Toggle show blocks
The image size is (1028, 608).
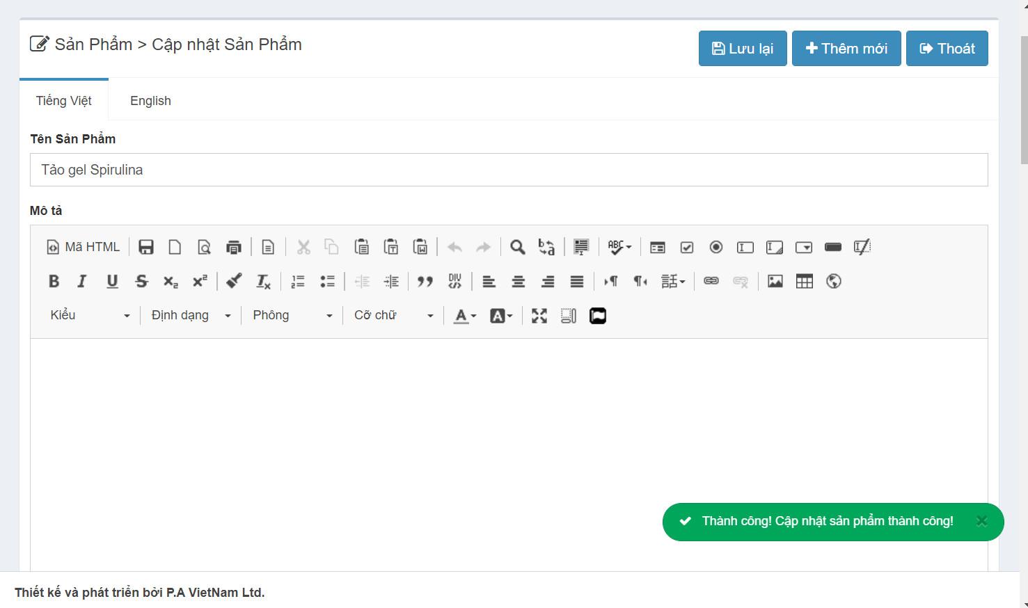(x=569, y=315)
